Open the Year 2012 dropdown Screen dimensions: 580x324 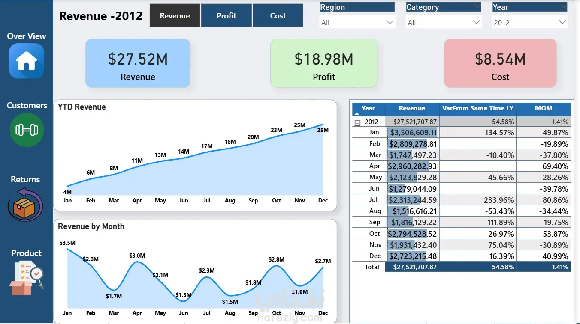(x=530, y=22)
